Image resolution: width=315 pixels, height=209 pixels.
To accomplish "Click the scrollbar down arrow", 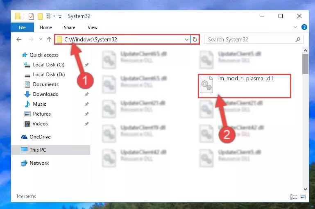I will coord(305,189).
